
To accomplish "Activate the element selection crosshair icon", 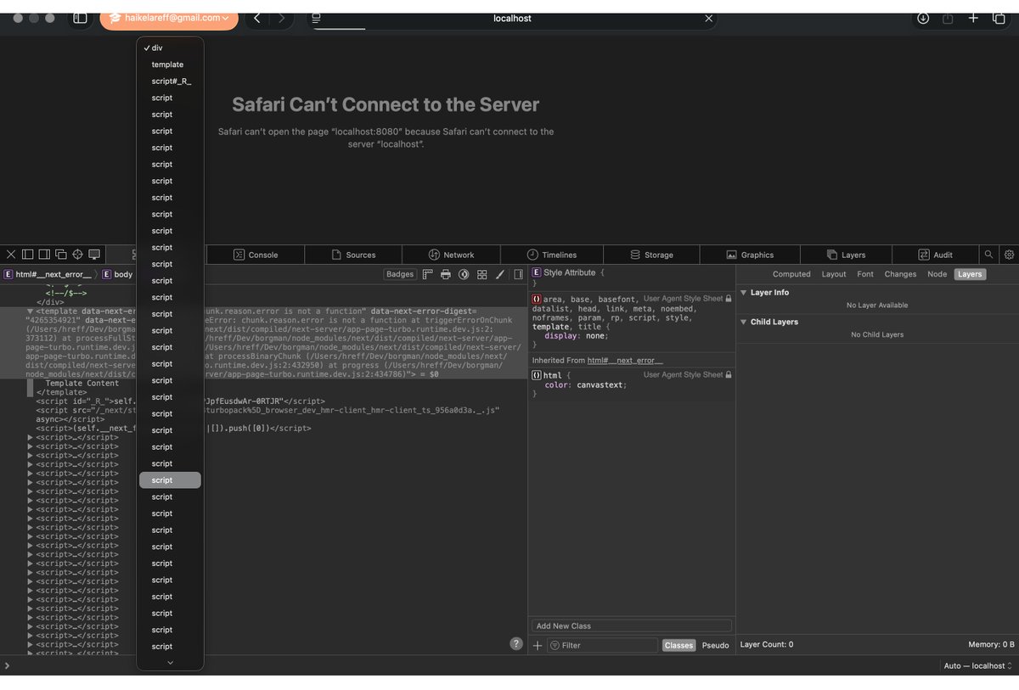I will click(77, 255).
